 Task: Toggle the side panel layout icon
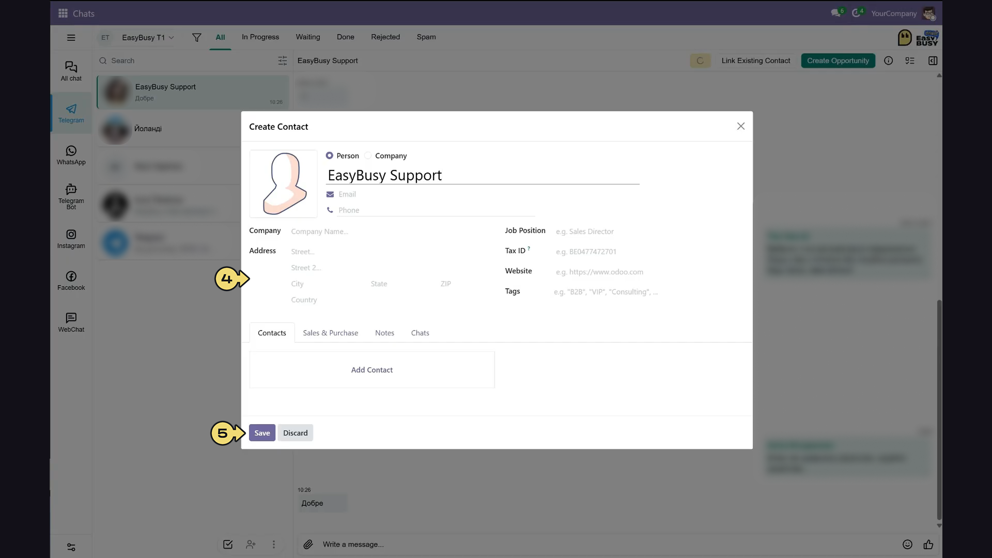(933, 61)
